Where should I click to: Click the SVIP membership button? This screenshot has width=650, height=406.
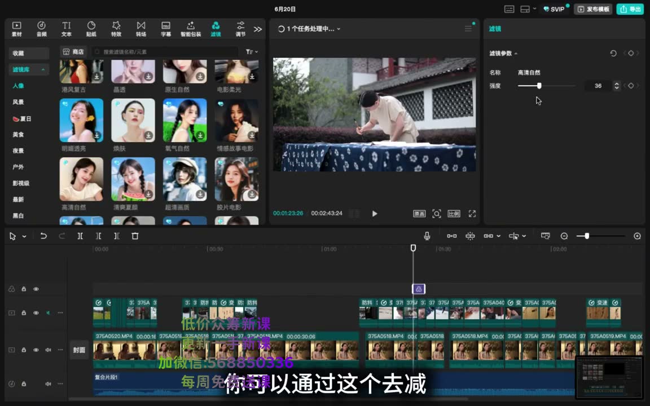click(554, 9)
